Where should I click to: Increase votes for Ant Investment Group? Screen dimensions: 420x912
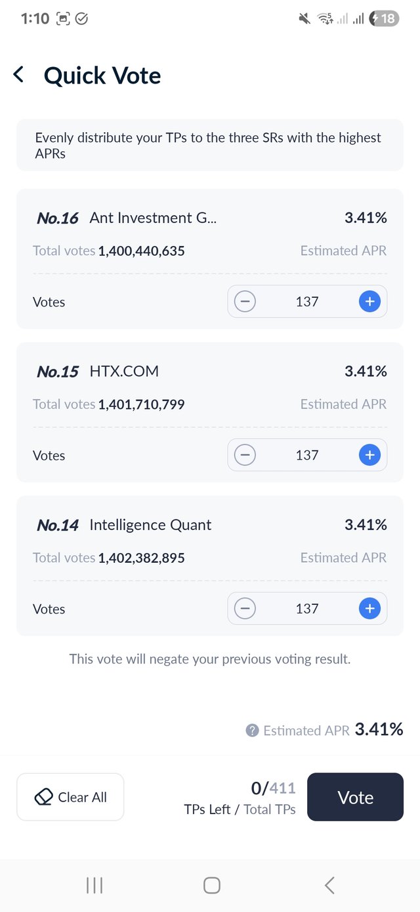coord(369,302)
